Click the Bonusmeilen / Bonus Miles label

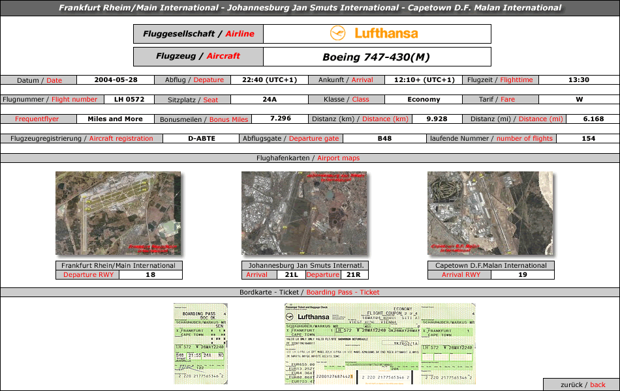tap(204, 119)
